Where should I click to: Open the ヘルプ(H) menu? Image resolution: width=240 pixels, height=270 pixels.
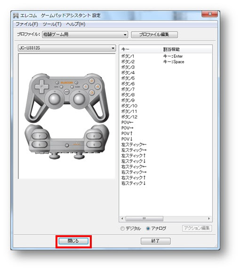76,24
